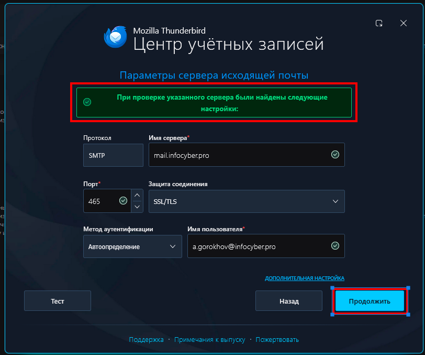Open the Примечания к выпуску link

click(x=209, y=339)
